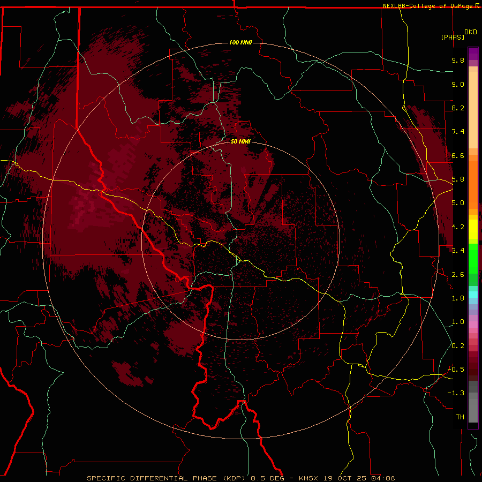Screen dimensions: 482x482
Task: Pick the yellow segment of the color scale
Action: coord(473,229)
